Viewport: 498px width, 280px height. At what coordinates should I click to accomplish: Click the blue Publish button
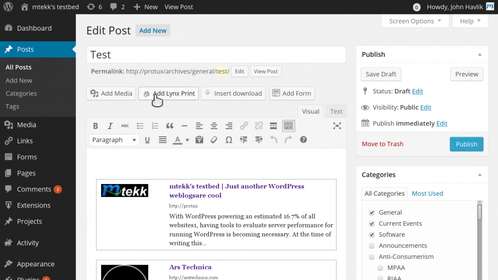pos(466,144)
